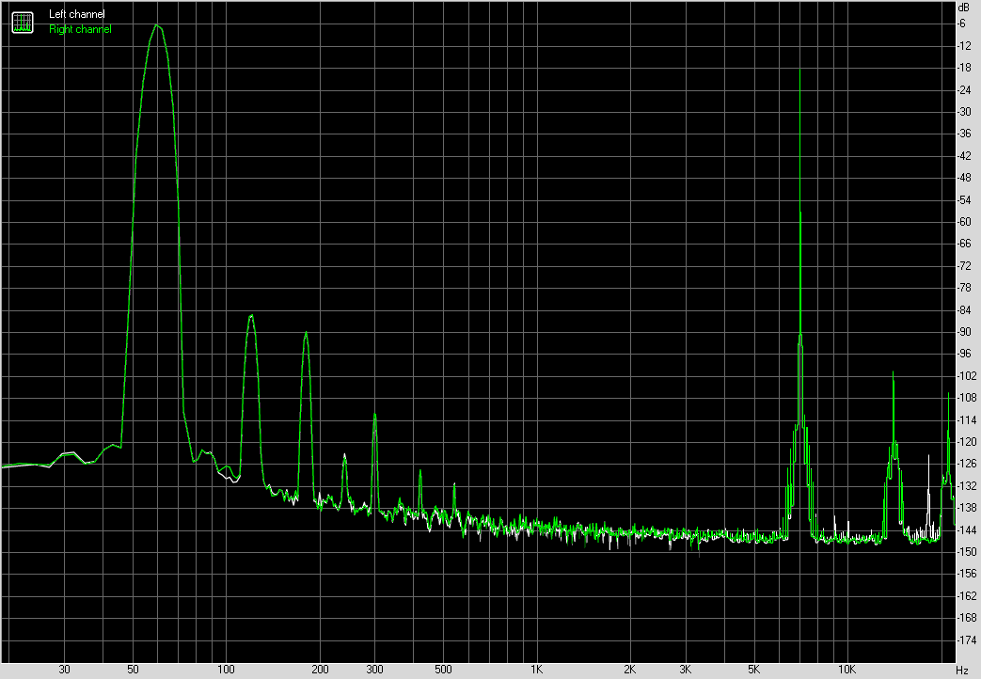The height and width of the screenshot is (679, 981).
Task: Click the "-72" dB scale value
Action: 964,266
